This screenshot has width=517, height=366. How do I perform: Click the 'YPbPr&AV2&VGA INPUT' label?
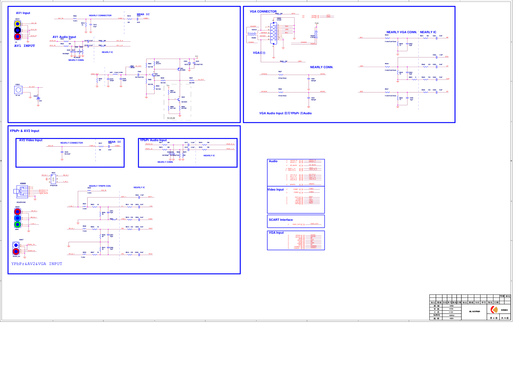point(37,264)
